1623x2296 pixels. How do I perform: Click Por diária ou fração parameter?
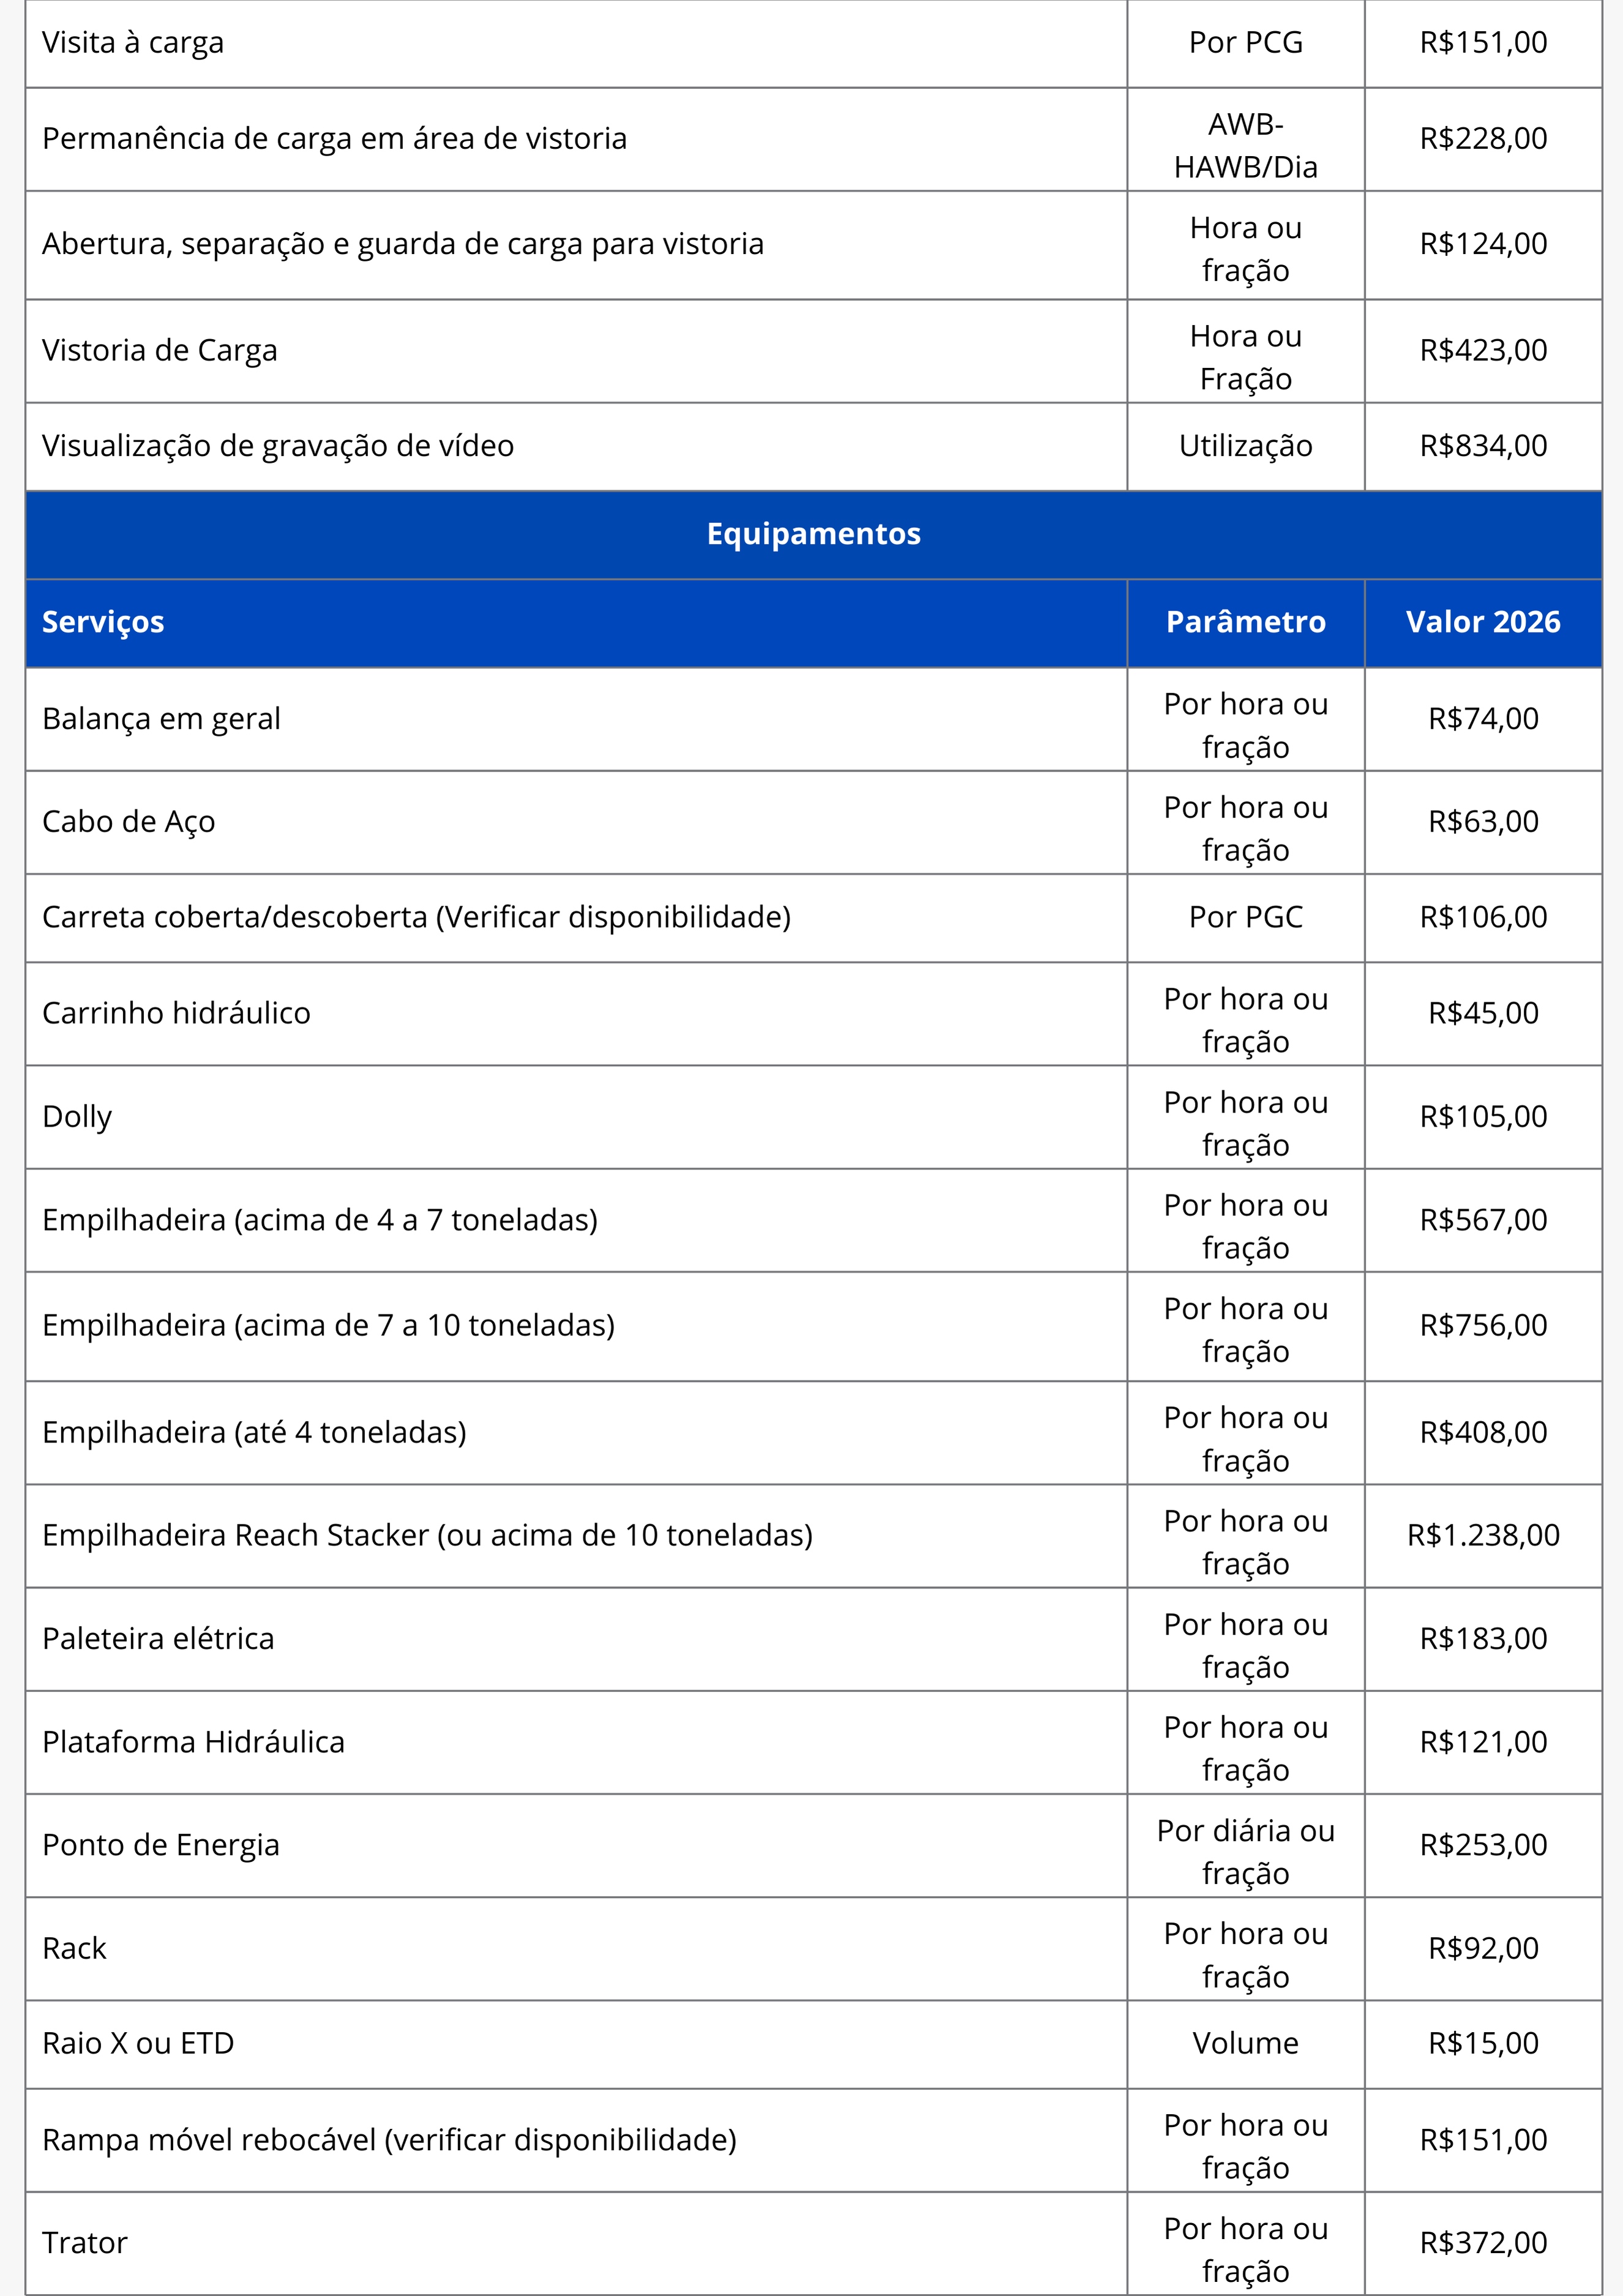[1245, 1846]
